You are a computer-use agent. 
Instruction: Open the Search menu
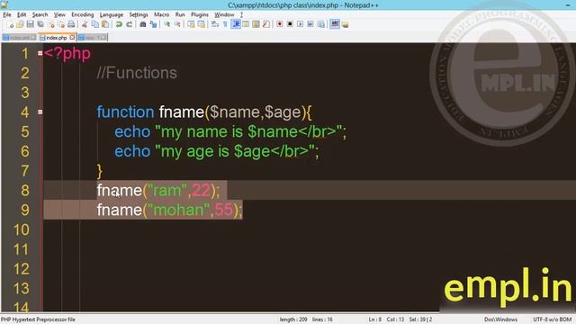pos(40,14)
